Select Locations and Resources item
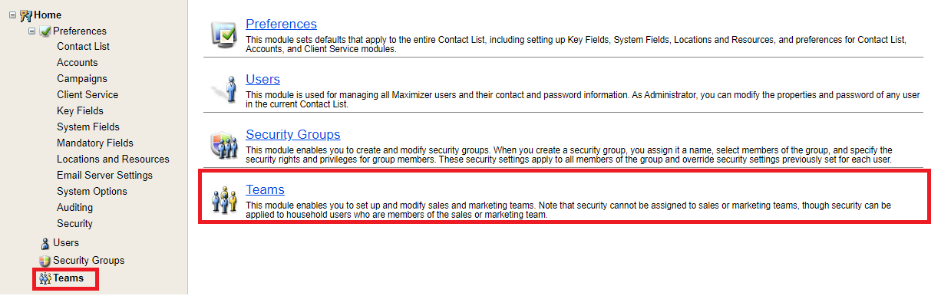 tap(113, 159)
